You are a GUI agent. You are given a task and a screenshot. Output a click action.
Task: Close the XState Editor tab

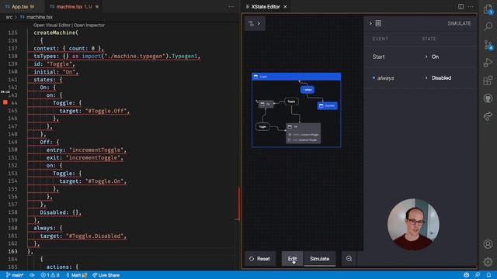pyautogui.click(x=285, y=7)
